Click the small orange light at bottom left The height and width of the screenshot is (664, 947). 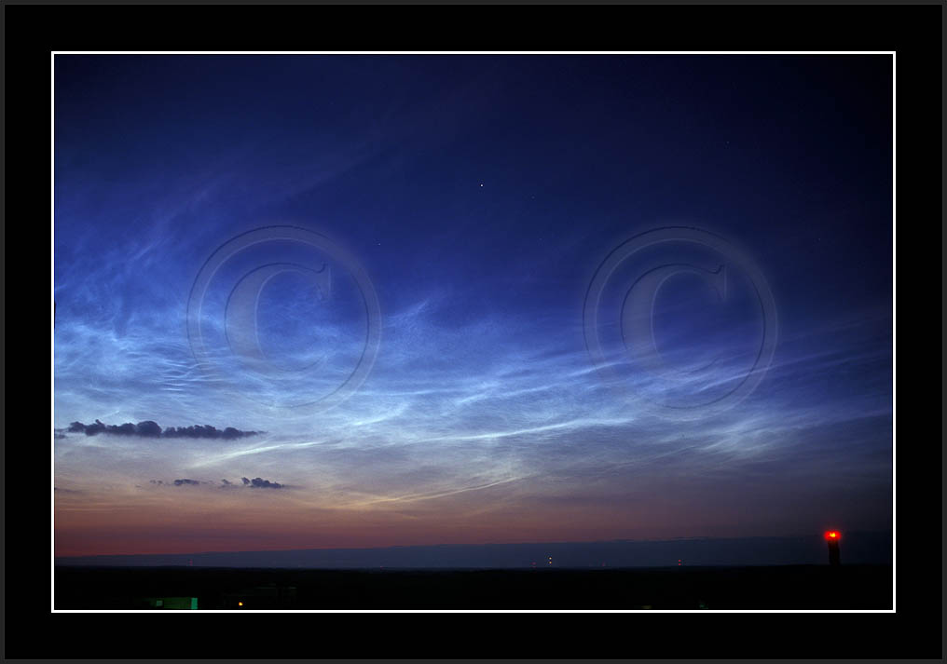tap(240, 603)
